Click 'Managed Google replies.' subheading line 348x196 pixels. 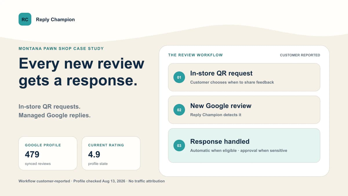(55, 115)
